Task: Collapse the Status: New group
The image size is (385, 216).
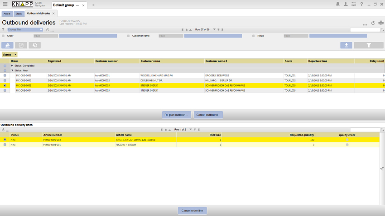Action: [x=12, y=70]
